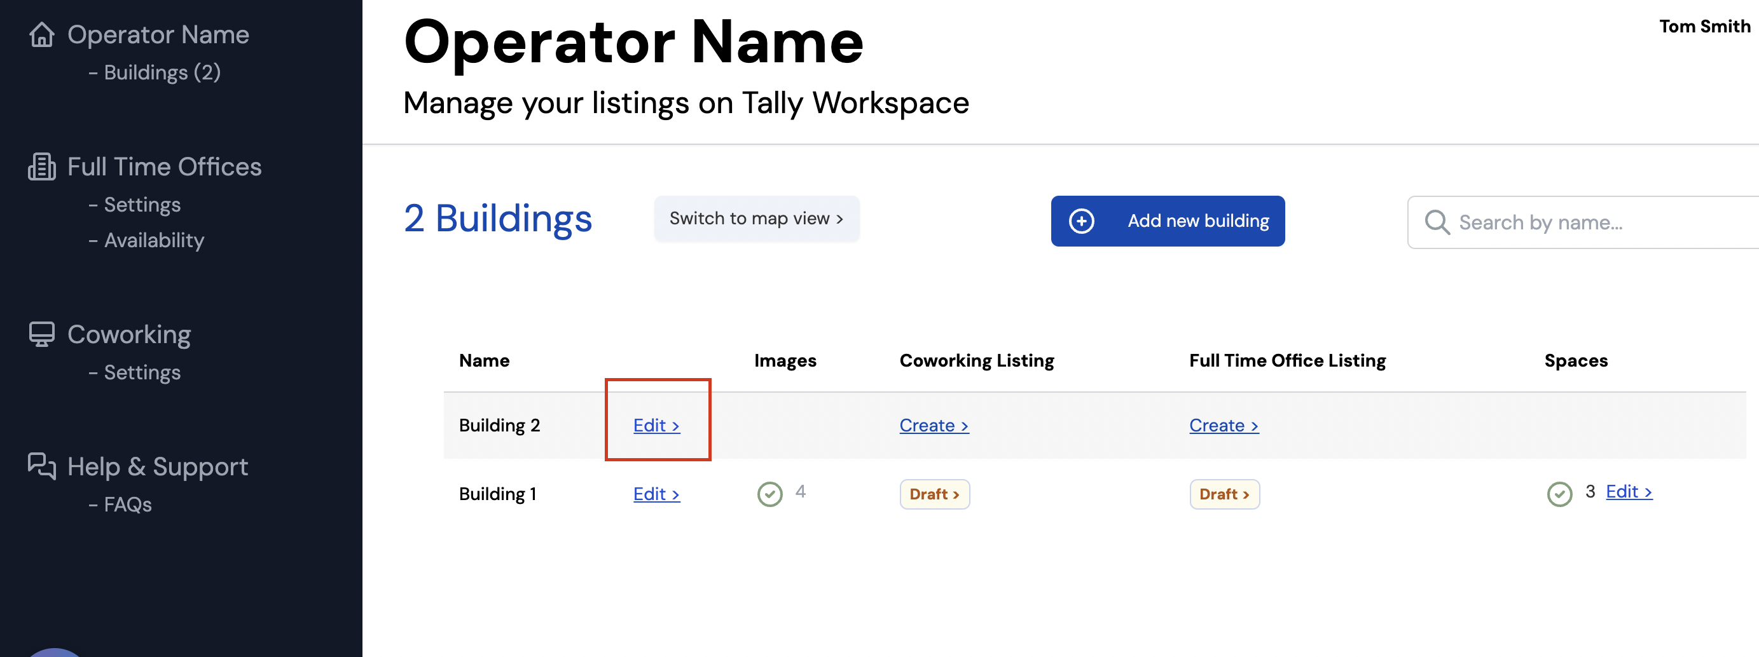Viewport: 1759px width, 657px height.
Task: Click the green check icon in Building 1 Spaces
Action: [1559, 494]
